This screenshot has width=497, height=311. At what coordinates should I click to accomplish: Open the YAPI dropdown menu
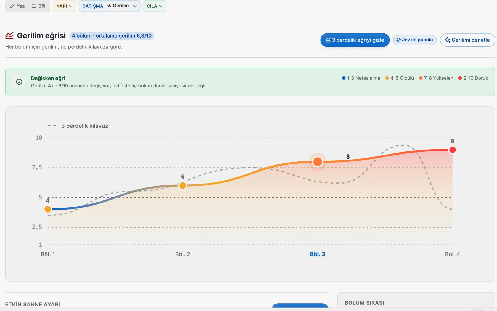pos(64,6)
